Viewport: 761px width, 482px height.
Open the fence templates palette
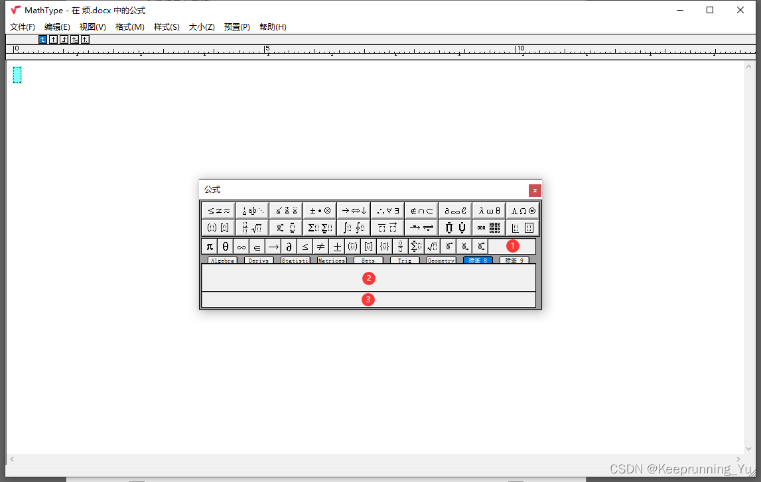(218, 227)
